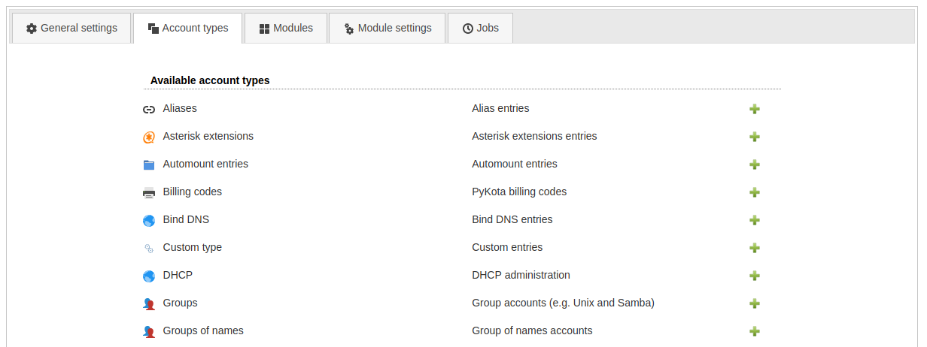This screenshot has width=927, height=347.
Task: Open the General settings tab
Action: (x=72, y=29)
